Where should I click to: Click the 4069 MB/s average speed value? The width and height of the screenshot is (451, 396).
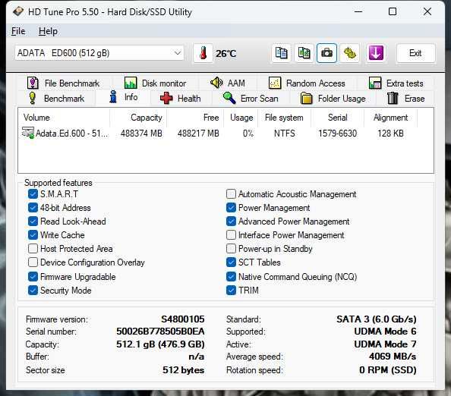pos(393,357)
